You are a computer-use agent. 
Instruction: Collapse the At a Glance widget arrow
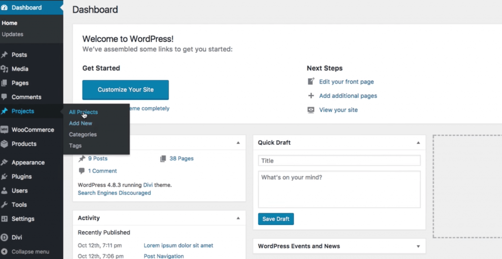(238, 143)
